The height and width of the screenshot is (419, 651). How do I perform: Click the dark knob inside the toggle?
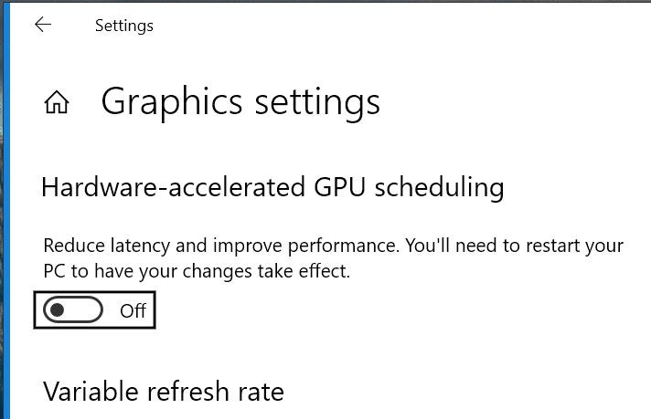(x=57, y=309)
